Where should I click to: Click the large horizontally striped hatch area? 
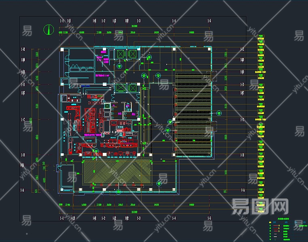click(x=193, y=115)
